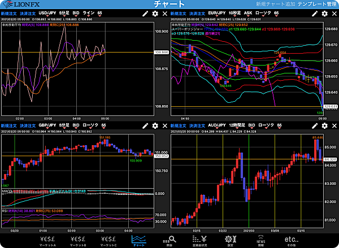Screen dimensions: 339x248
Task: Click the 151.185 high label on GBP/JPY
Action: 105,137
